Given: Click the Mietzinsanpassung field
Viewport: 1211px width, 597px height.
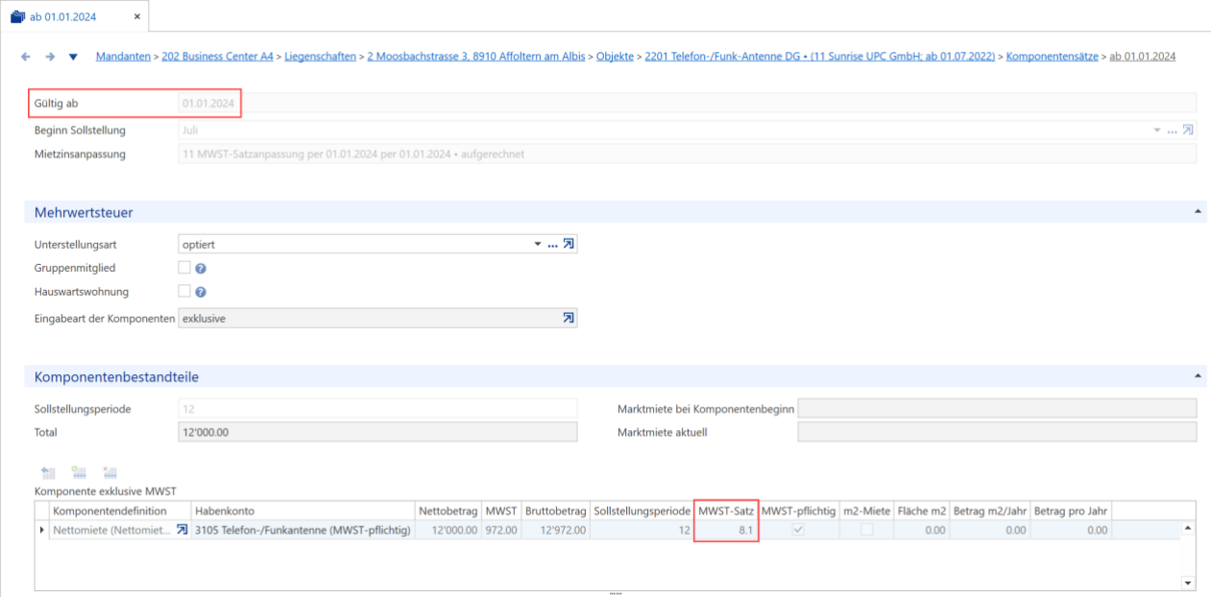Looking at the screenshot, I should (x=688, y=154).
